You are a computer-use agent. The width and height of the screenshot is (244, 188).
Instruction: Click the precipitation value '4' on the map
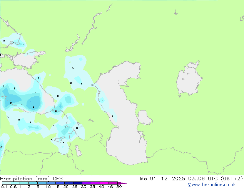33,107
